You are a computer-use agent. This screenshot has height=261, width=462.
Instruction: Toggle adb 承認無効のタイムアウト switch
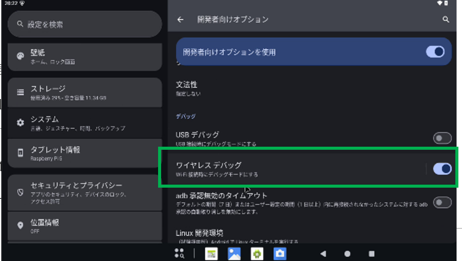pos(442,202)
